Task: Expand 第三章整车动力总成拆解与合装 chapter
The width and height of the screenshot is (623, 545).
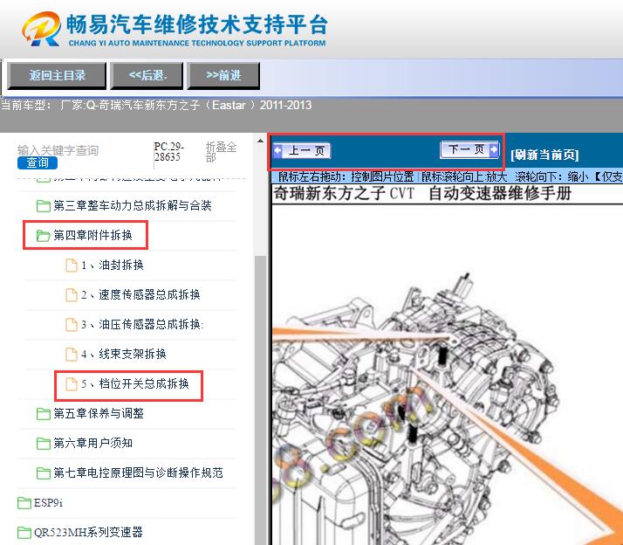Action: point(133,205)
